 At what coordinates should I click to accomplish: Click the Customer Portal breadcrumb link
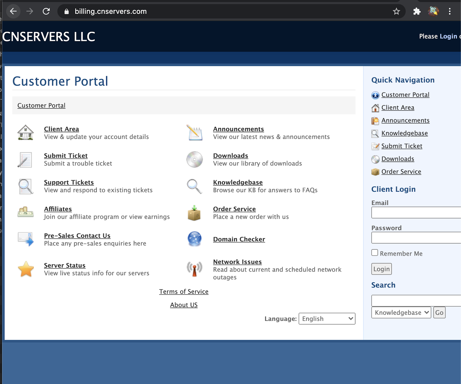[x=41, y=106]
